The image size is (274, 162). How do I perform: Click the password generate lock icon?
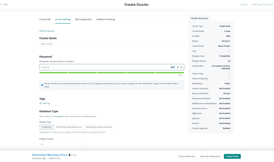(172, 67)
